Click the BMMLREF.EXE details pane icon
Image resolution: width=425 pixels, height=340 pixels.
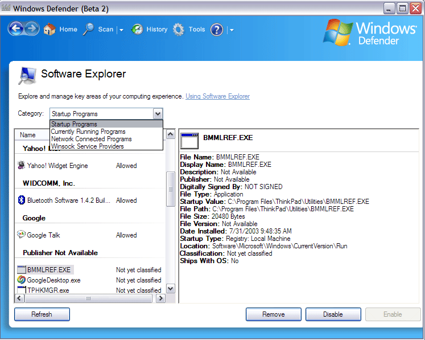click(x=189, y=141)
